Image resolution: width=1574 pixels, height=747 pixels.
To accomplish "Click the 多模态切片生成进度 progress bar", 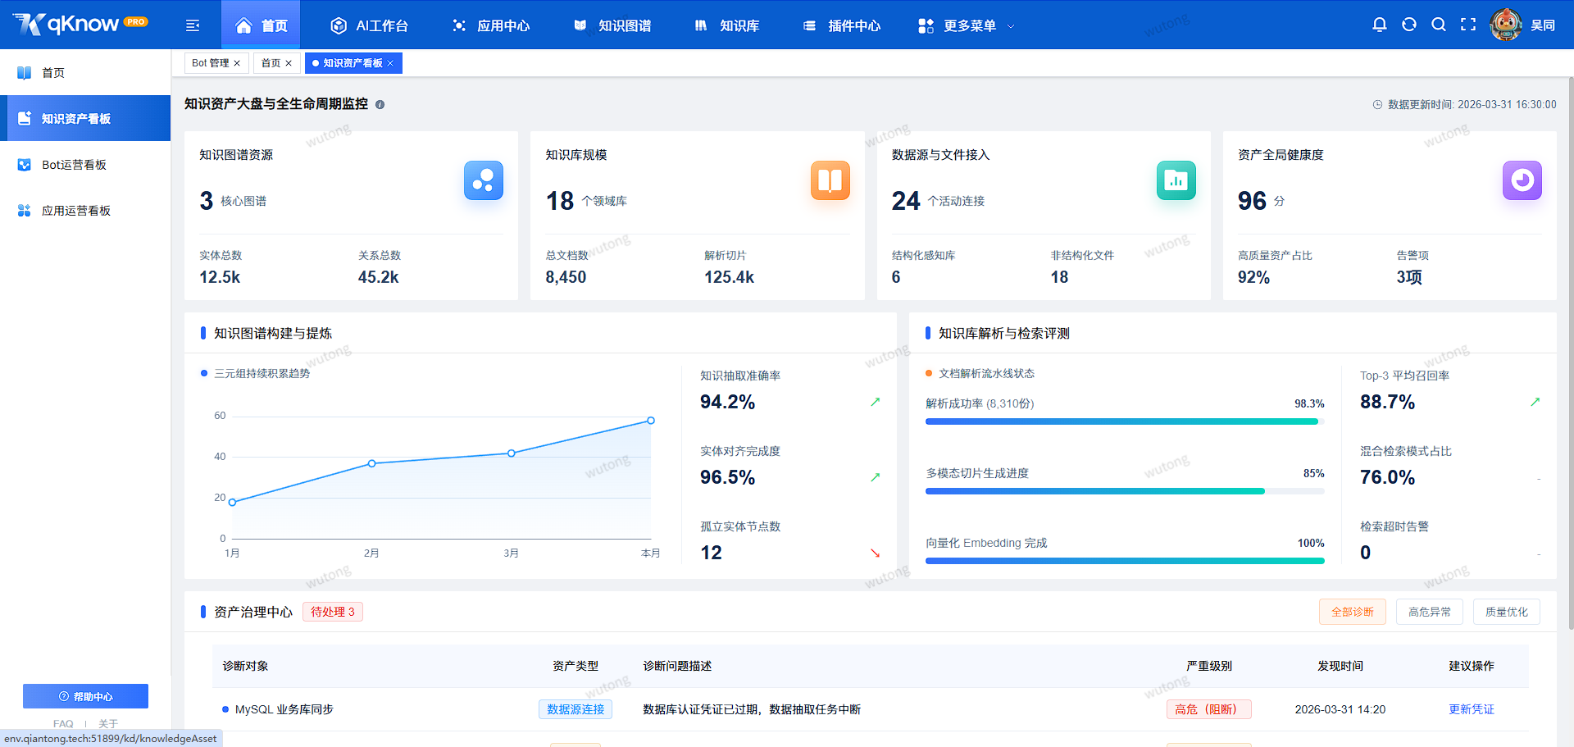I will click(x=1125, y=491).
